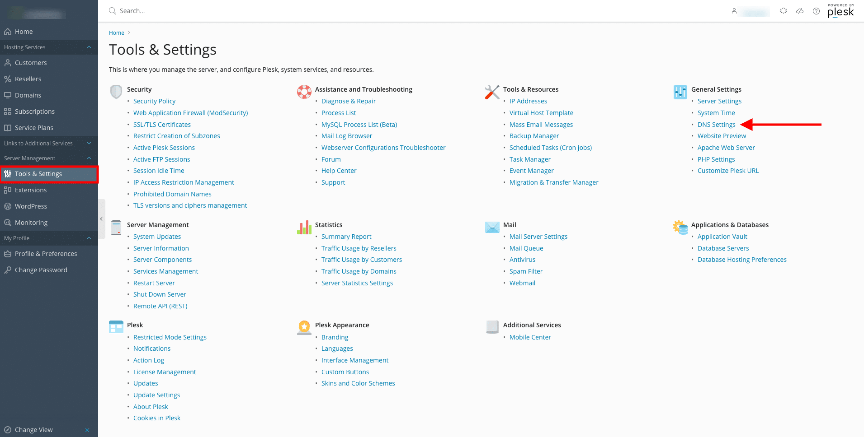Screen dimensions: 864x437
Task: Open the DNS Settings link
Action: [x=716, y=125]
